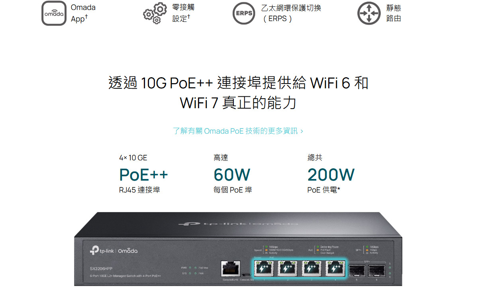
Task: Click the Console RJ45 port on switch
Action: [x=230, y=269]
